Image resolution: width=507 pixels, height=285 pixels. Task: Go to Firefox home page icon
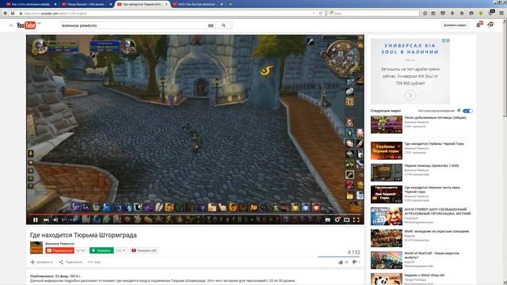[x=462, y=13]
